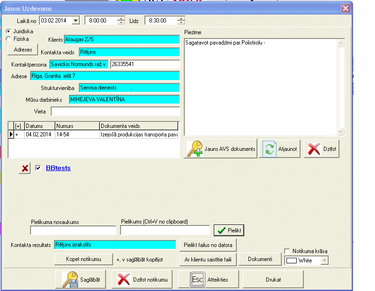
Task: Click the Mūsu darbinieks field MIHEJEVA VALENTĪNA
Action: pos(124,99)
